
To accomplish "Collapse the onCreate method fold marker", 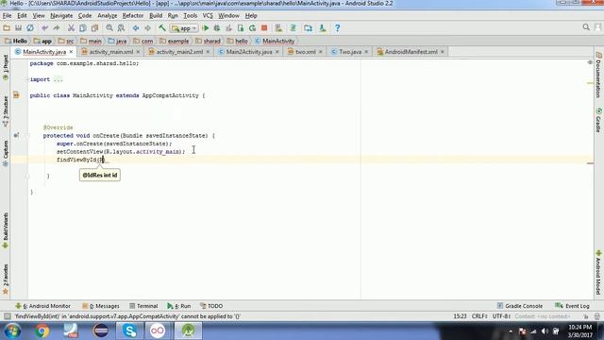I will (x=27, y=136).
